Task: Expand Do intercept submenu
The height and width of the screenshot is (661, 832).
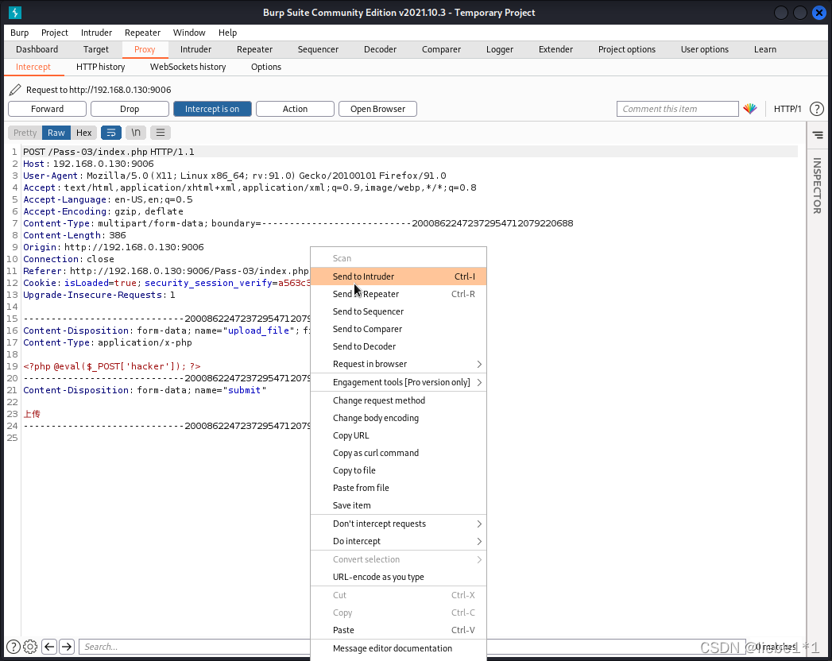Action: coord(398,541)
